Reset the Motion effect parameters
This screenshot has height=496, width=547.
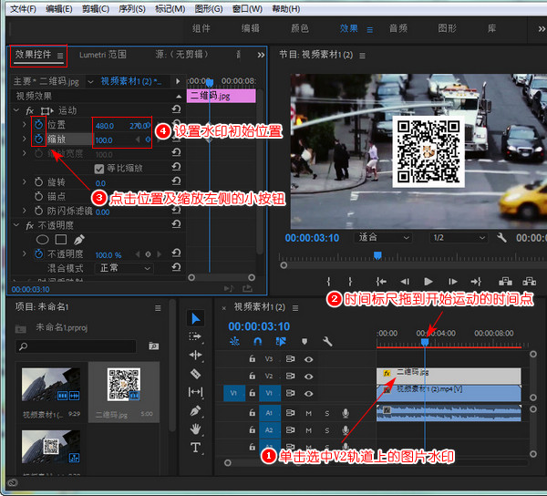(x=177, y=109)
